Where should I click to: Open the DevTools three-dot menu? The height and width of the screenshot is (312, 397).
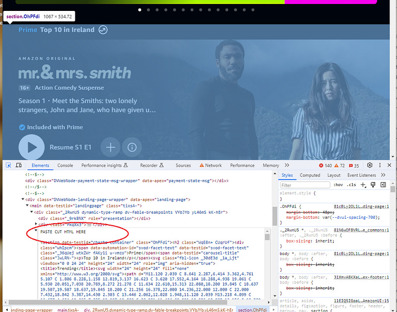(x=380, y=165)
